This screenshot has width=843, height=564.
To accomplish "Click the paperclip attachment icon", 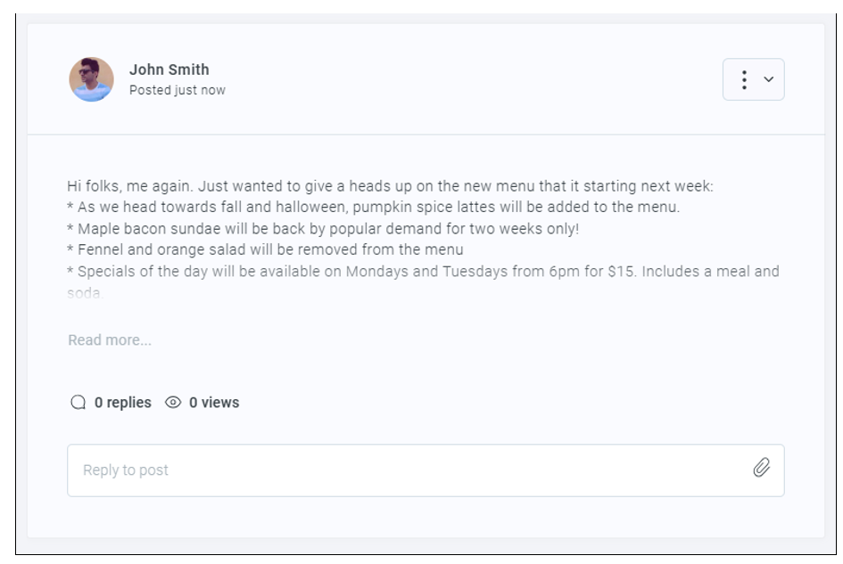I will [761, 468].
